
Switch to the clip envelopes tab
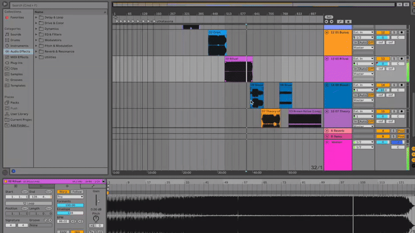pos(93,186)
